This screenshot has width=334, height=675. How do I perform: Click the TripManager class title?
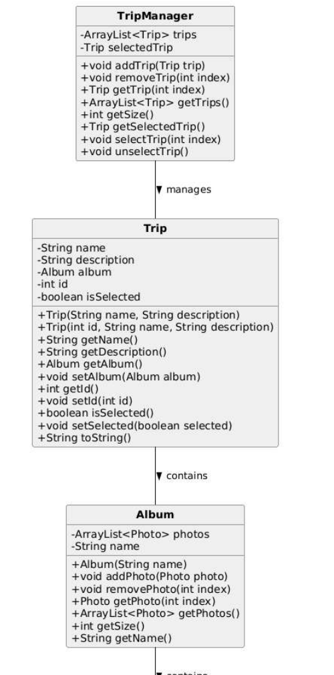click(x=155, y=16)
